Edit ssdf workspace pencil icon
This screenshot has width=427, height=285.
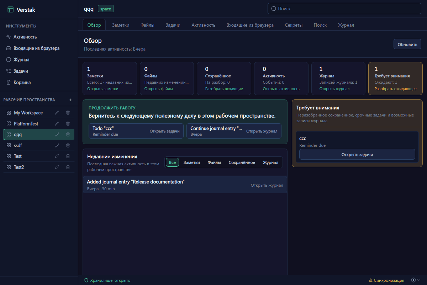(57, 145)
